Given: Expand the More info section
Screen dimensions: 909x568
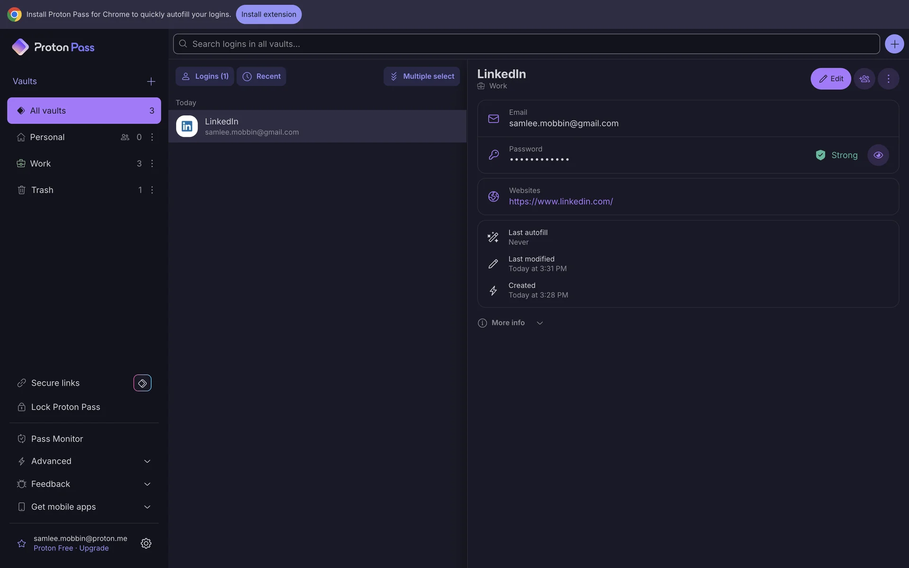Looking at the screenshot, I should point(510,323).
